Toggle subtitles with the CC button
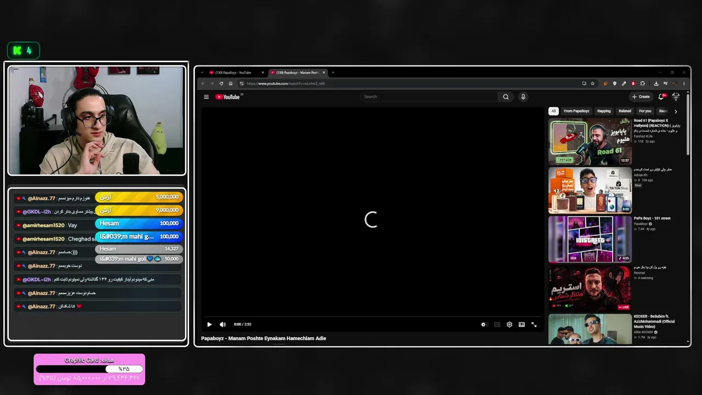The image size is (702, 395). coord(497,324)
